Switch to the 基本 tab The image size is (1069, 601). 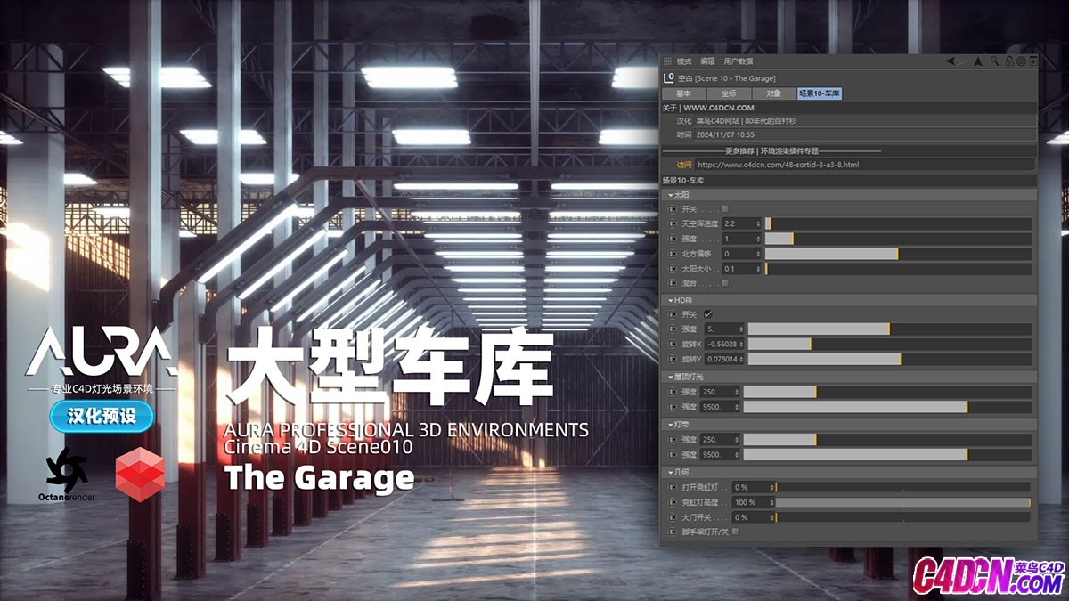click(x=683, y=93)
